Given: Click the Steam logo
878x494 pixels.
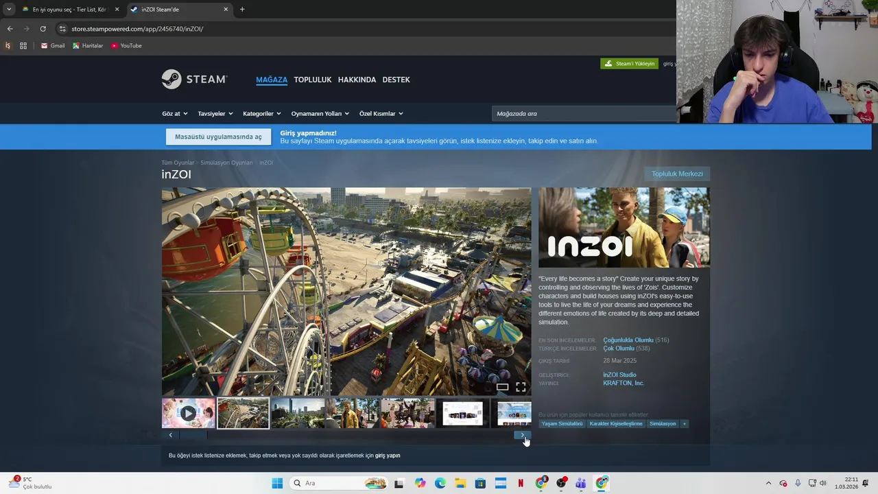Looking at the screenshot, I should (x=194, y=79).
